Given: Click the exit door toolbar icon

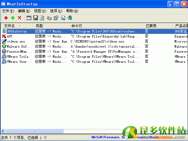Looking at the screenshot, I should click(x=70, y=18).
